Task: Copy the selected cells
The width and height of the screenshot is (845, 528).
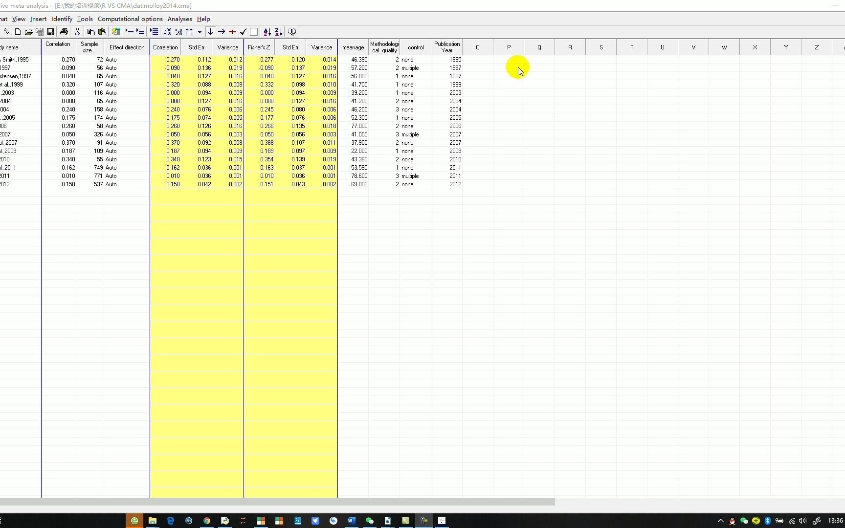Action: pyautogui.click(x=91, y=32)
